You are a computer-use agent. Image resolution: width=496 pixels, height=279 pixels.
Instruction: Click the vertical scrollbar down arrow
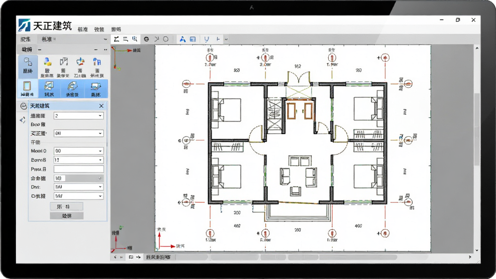[x=477, y=250]
